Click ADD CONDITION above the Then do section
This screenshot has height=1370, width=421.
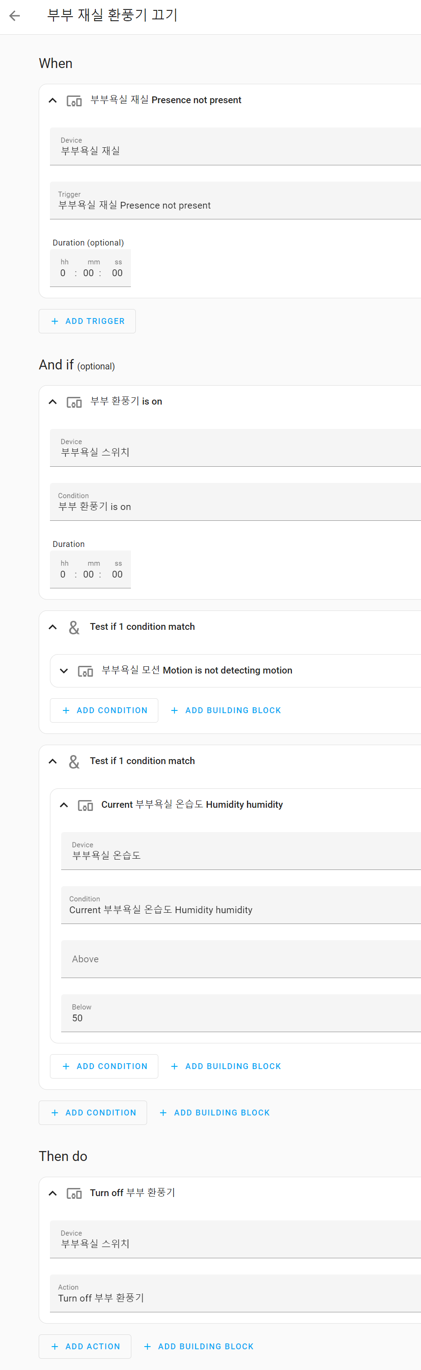93,1113
